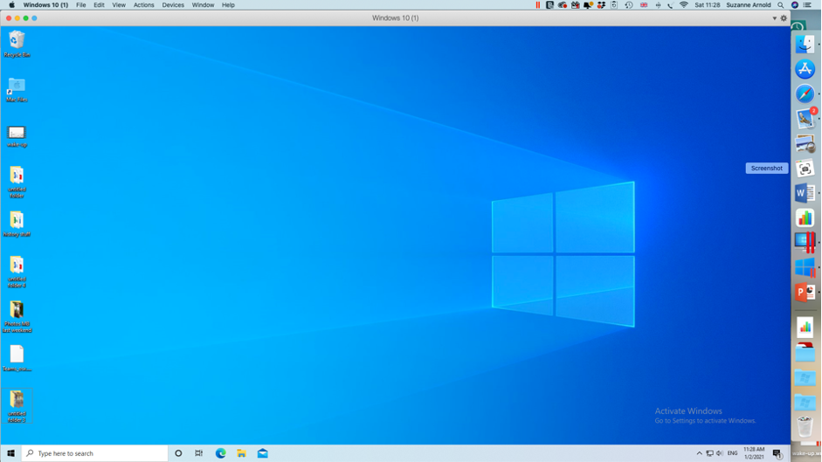Open the Parallels window settings gear
The height and width of the screenshot is (462, 822).
coord(784,17)
